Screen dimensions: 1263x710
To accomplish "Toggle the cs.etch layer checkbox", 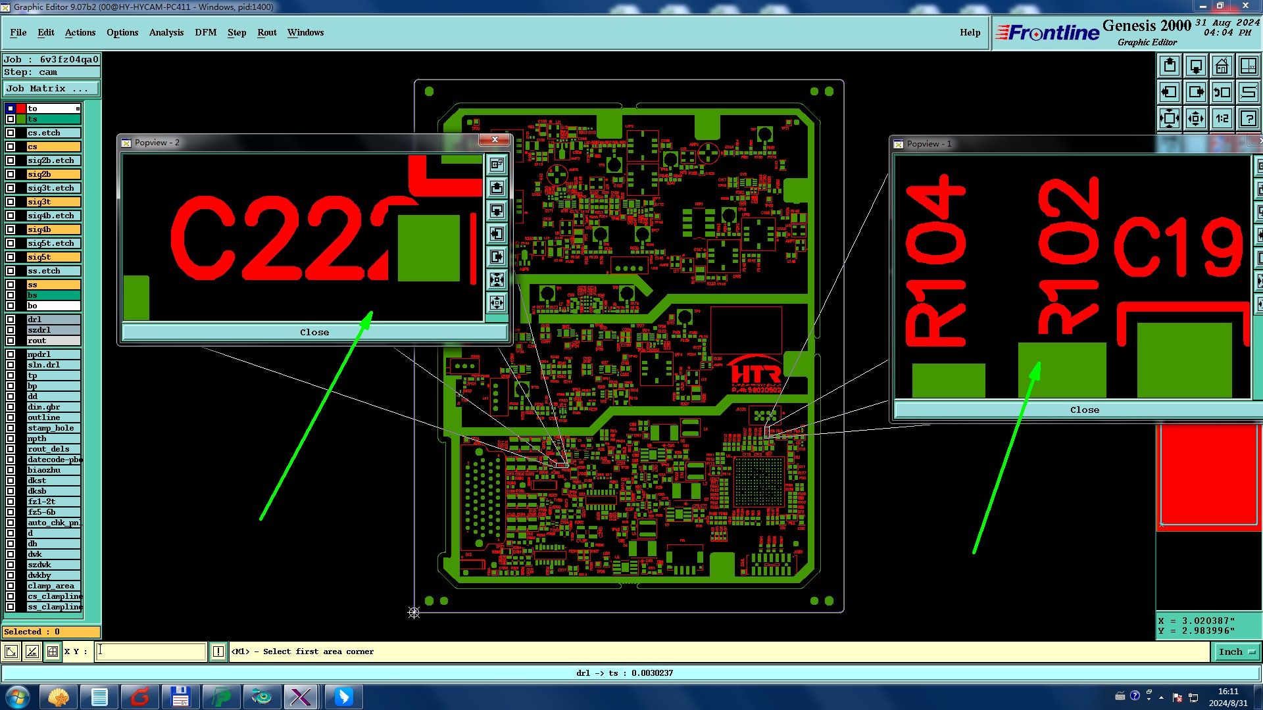I will [11, 133].
